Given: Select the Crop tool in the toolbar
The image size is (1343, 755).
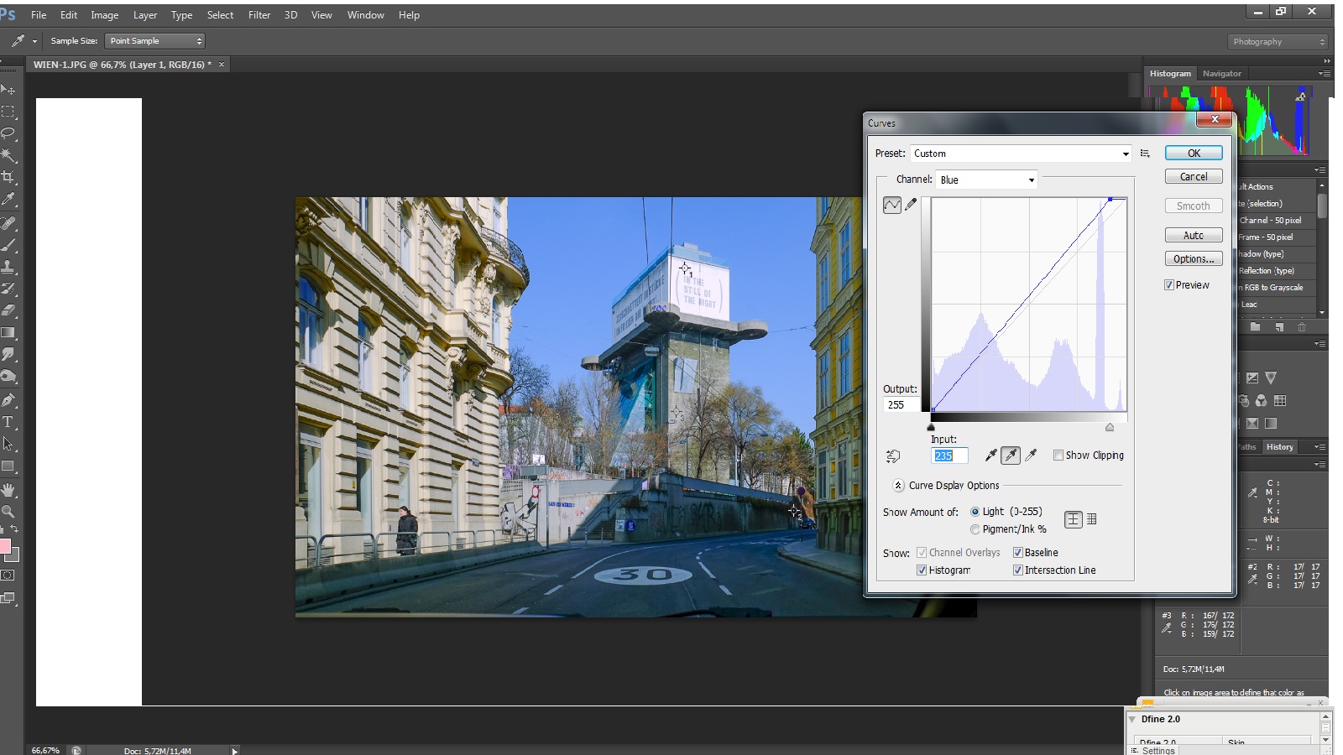Looking at the screenshot, I should (8, 177).
